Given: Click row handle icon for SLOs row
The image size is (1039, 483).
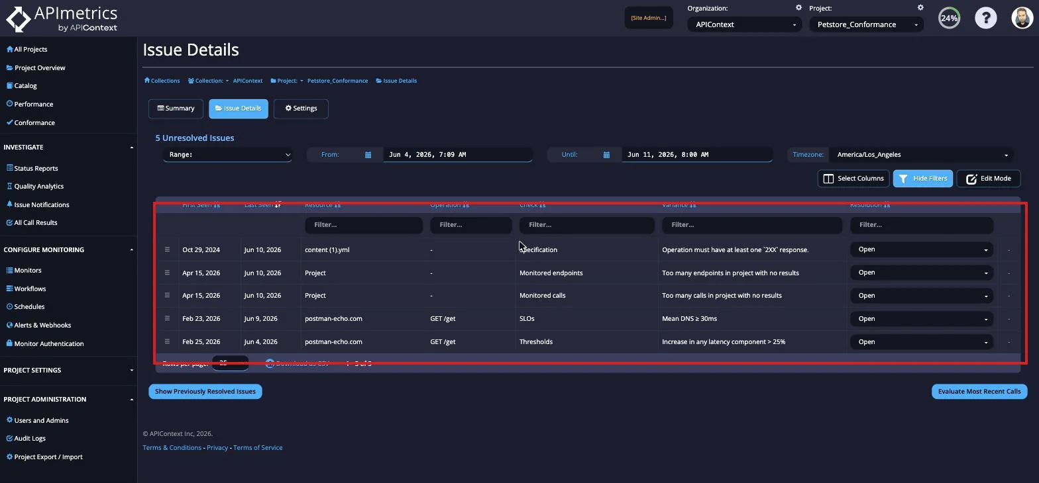Looking at the screenshot, I should pos(167,318).
